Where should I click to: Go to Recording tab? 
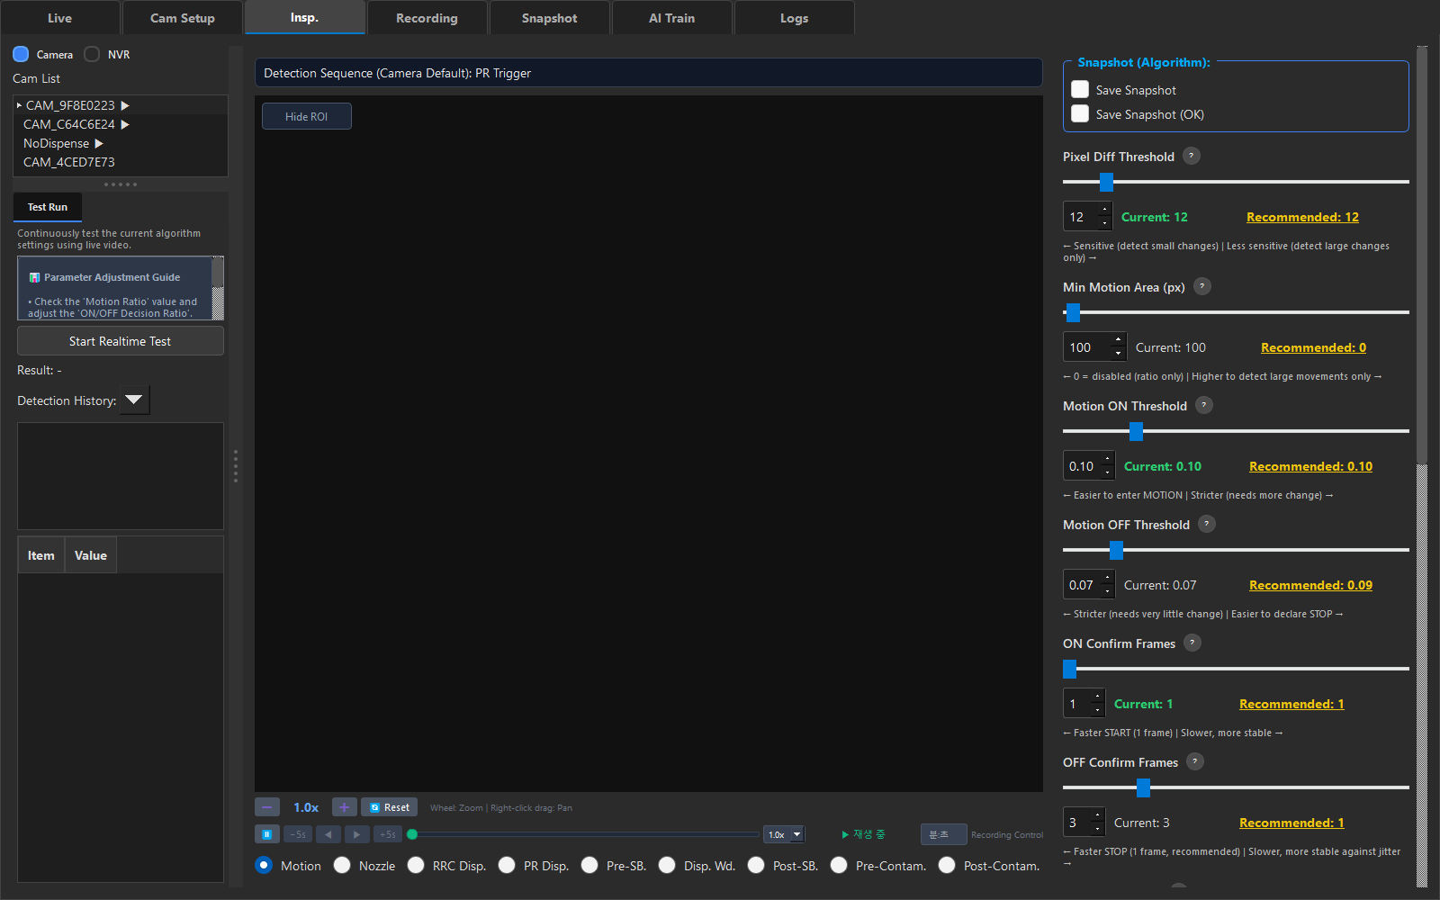427,18
